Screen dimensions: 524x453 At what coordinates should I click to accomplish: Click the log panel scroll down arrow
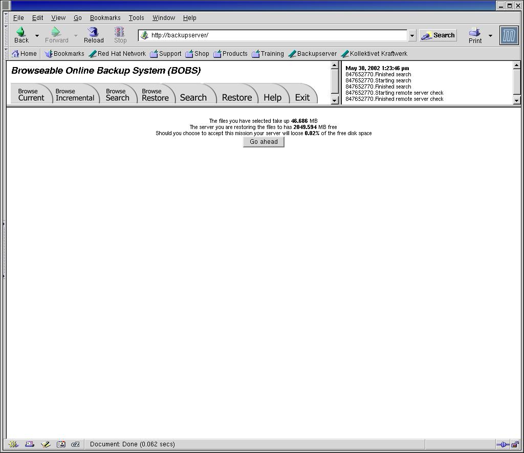516,100
